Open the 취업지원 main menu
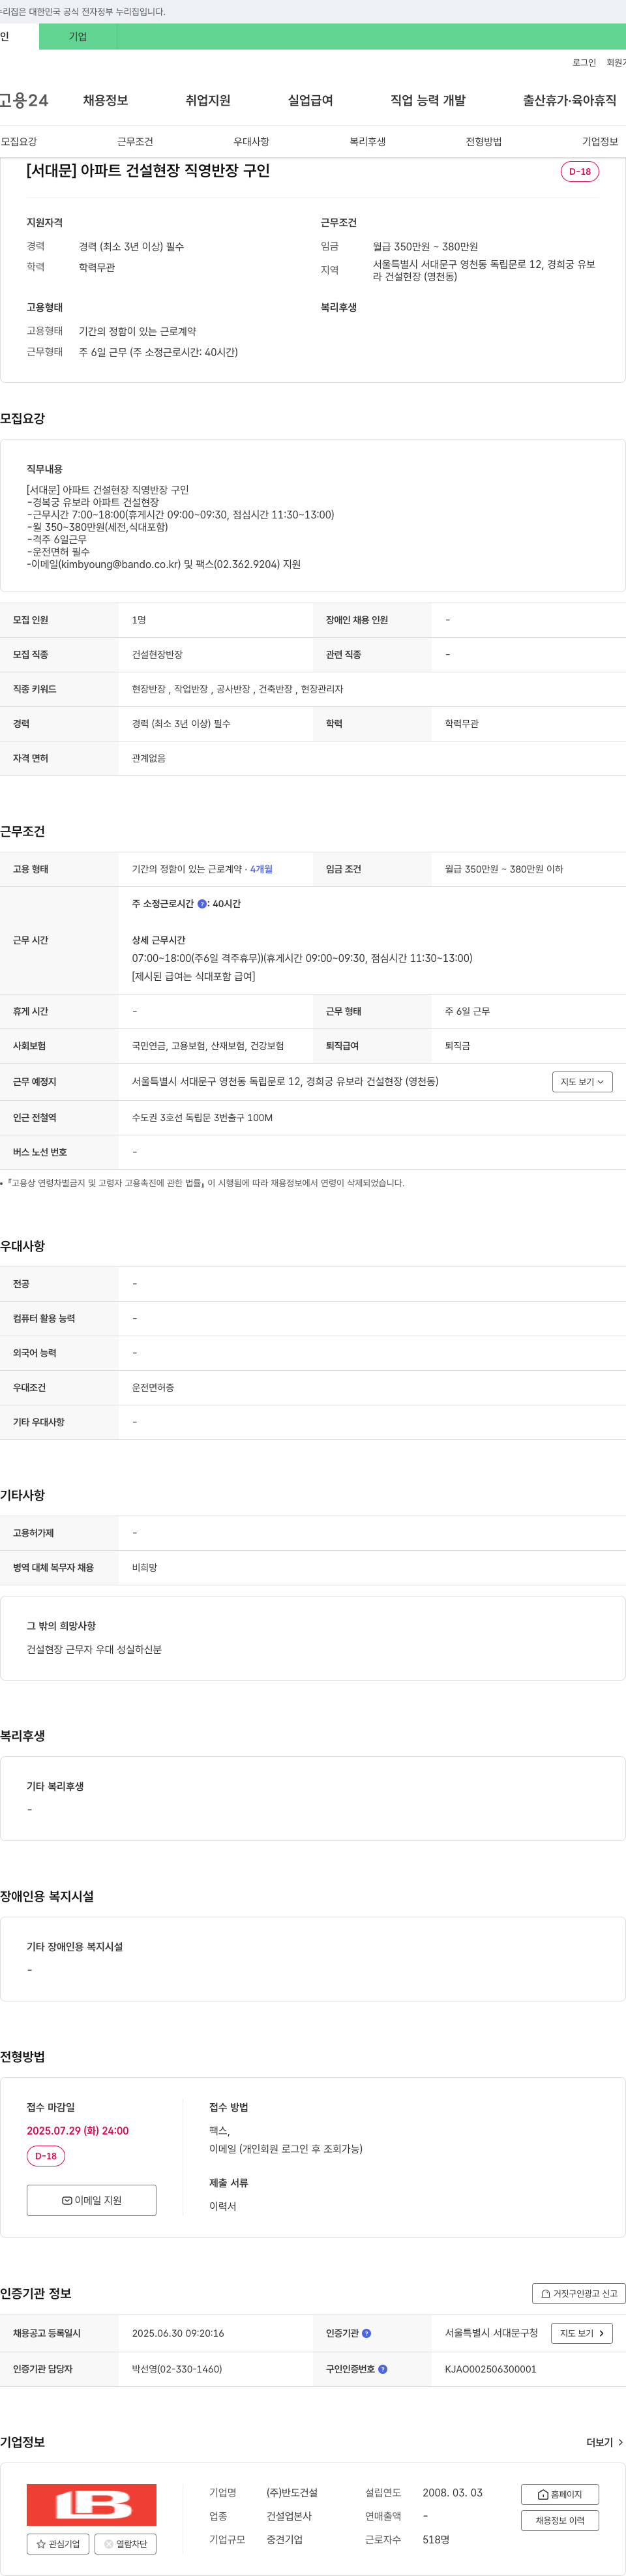 point(208,100)
